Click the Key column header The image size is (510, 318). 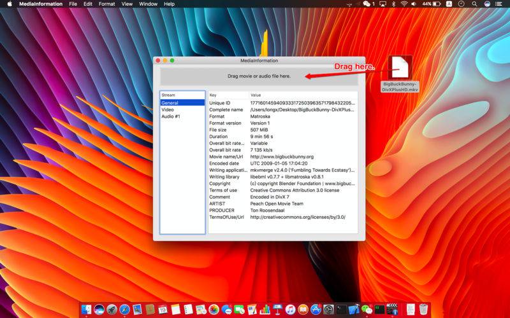tap(228, 95)
